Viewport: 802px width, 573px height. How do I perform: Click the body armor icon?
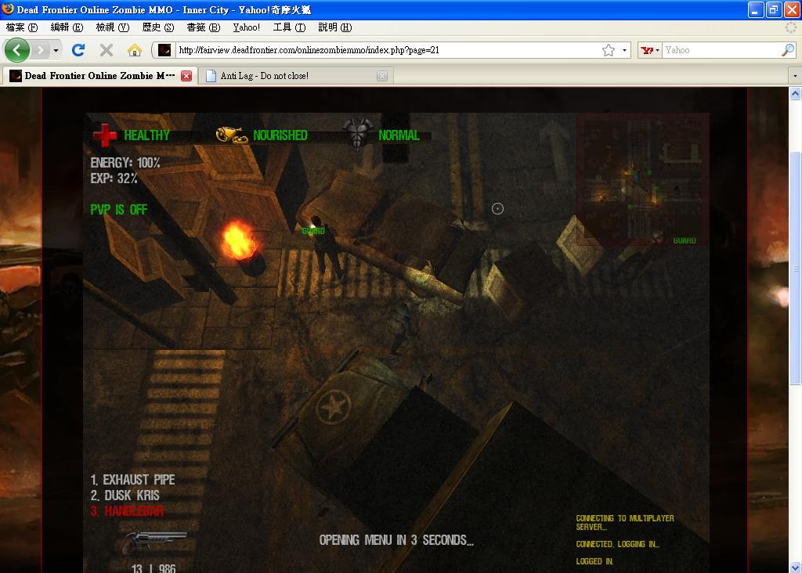357,134
